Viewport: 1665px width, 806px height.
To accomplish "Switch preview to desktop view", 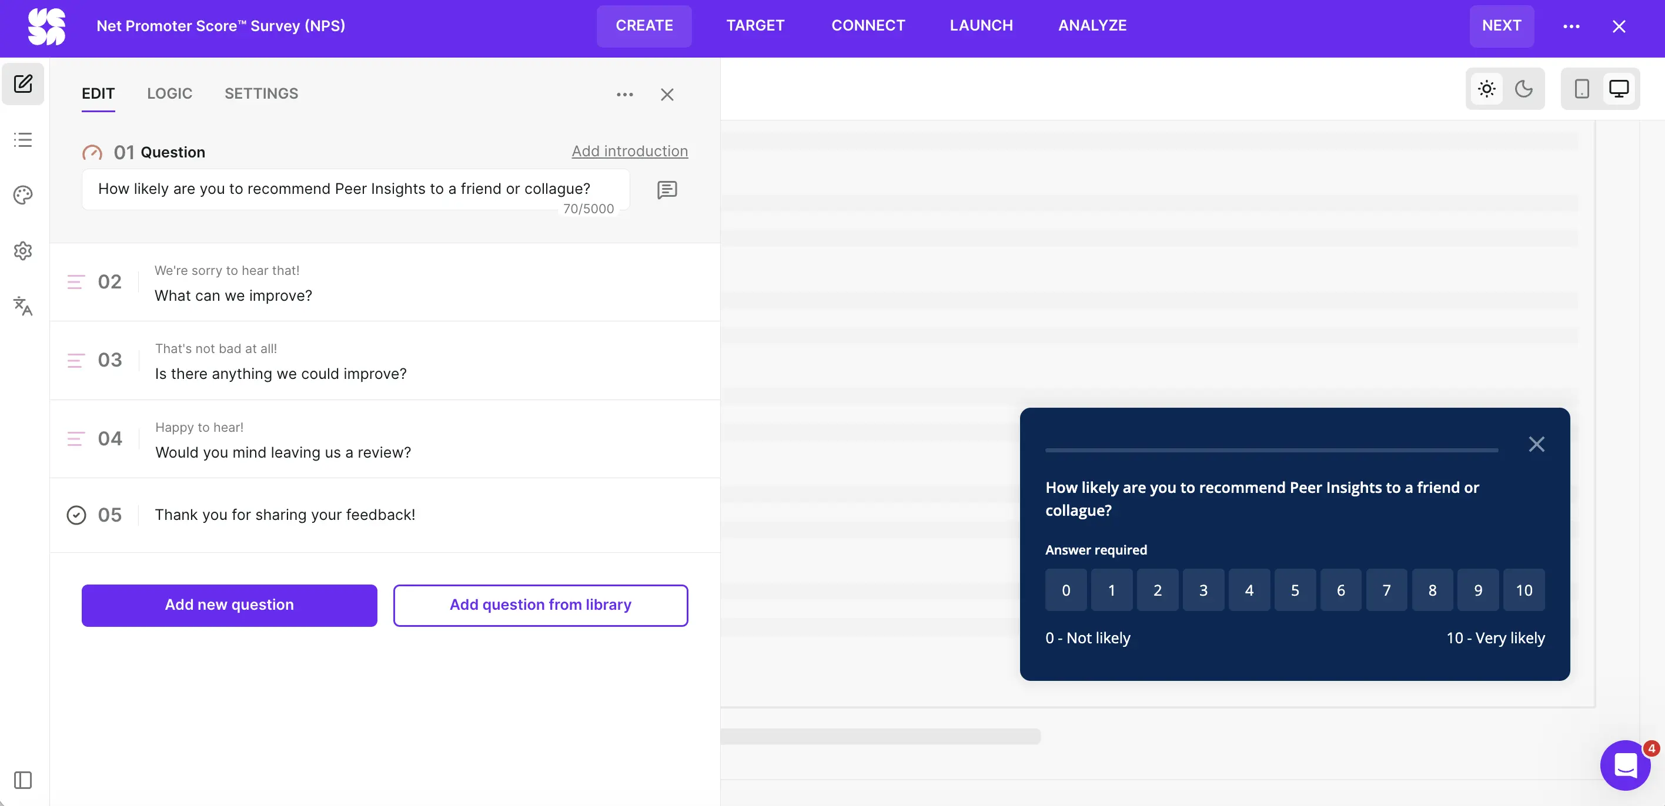I will tap(1619, 89).
